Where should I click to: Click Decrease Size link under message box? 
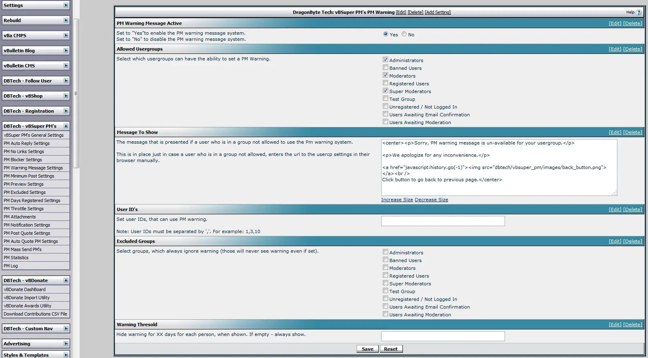[431, 200]
